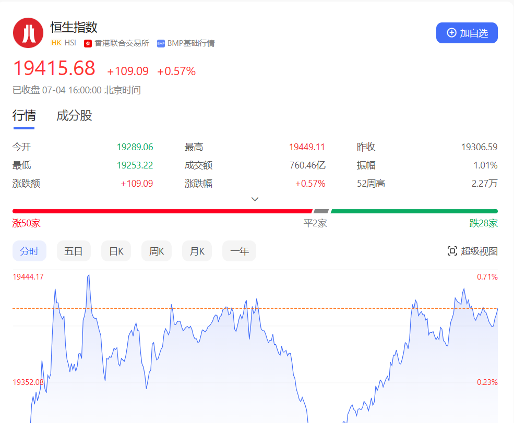Screen dimensions: 514x423
Task: Click the 最高 value 19449.11
Action: click(x=307, y=147)
